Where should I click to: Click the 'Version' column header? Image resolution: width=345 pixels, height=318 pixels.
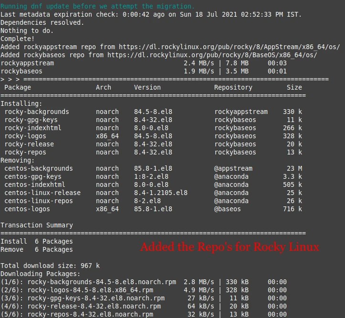pyautogui.click(x=147, y=87)
